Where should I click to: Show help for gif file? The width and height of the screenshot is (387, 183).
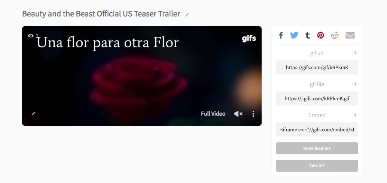pos(355,84)
